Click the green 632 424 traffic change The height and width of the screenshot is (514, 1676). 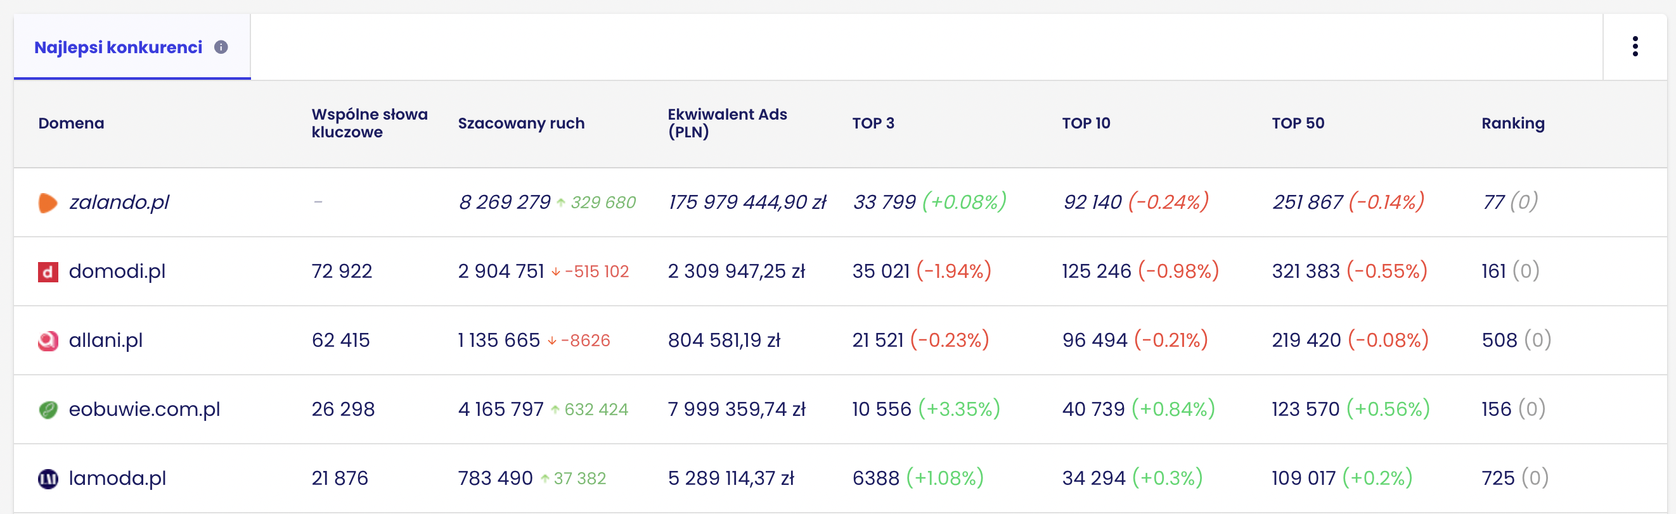pyautogui.click(x=596, y=410)
